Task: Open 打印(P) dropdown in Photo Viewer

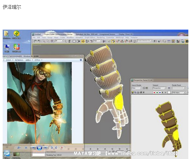Action: [9, 60]
